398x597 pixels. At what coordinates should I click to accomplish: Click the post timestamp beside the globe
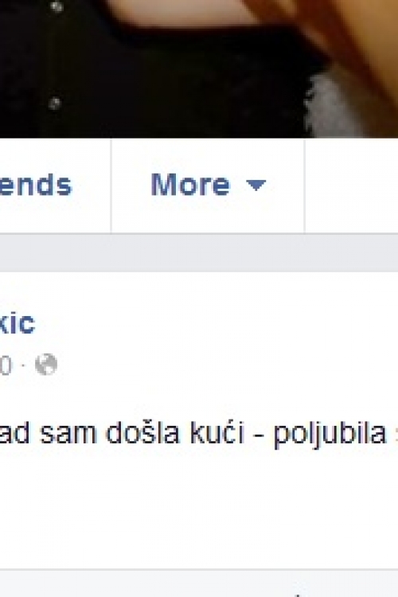pos(6,365)
